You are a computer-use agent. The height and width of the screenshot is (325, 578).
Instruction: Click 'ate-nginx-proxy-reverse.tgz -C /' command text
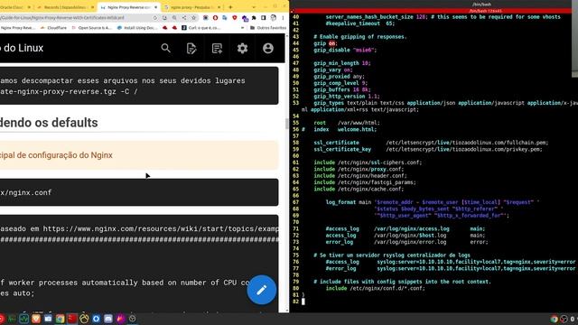click(69, 91)
